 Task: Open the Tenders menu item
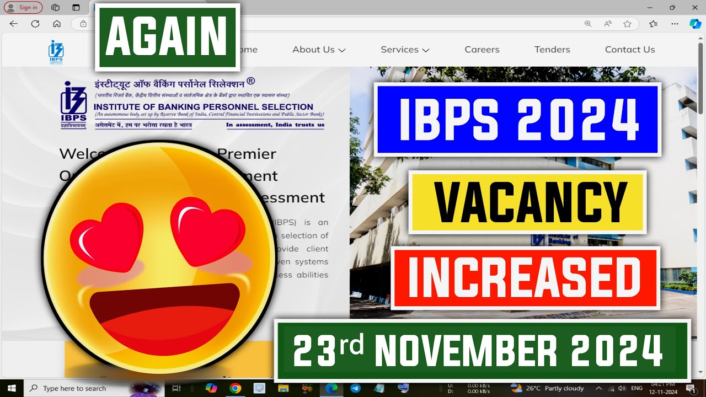[x=552, y=50]
